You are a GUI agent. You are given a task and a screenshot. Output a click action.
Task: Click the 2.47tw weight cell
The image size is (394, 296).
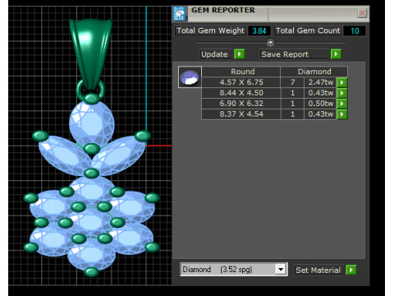pos(320,82)
